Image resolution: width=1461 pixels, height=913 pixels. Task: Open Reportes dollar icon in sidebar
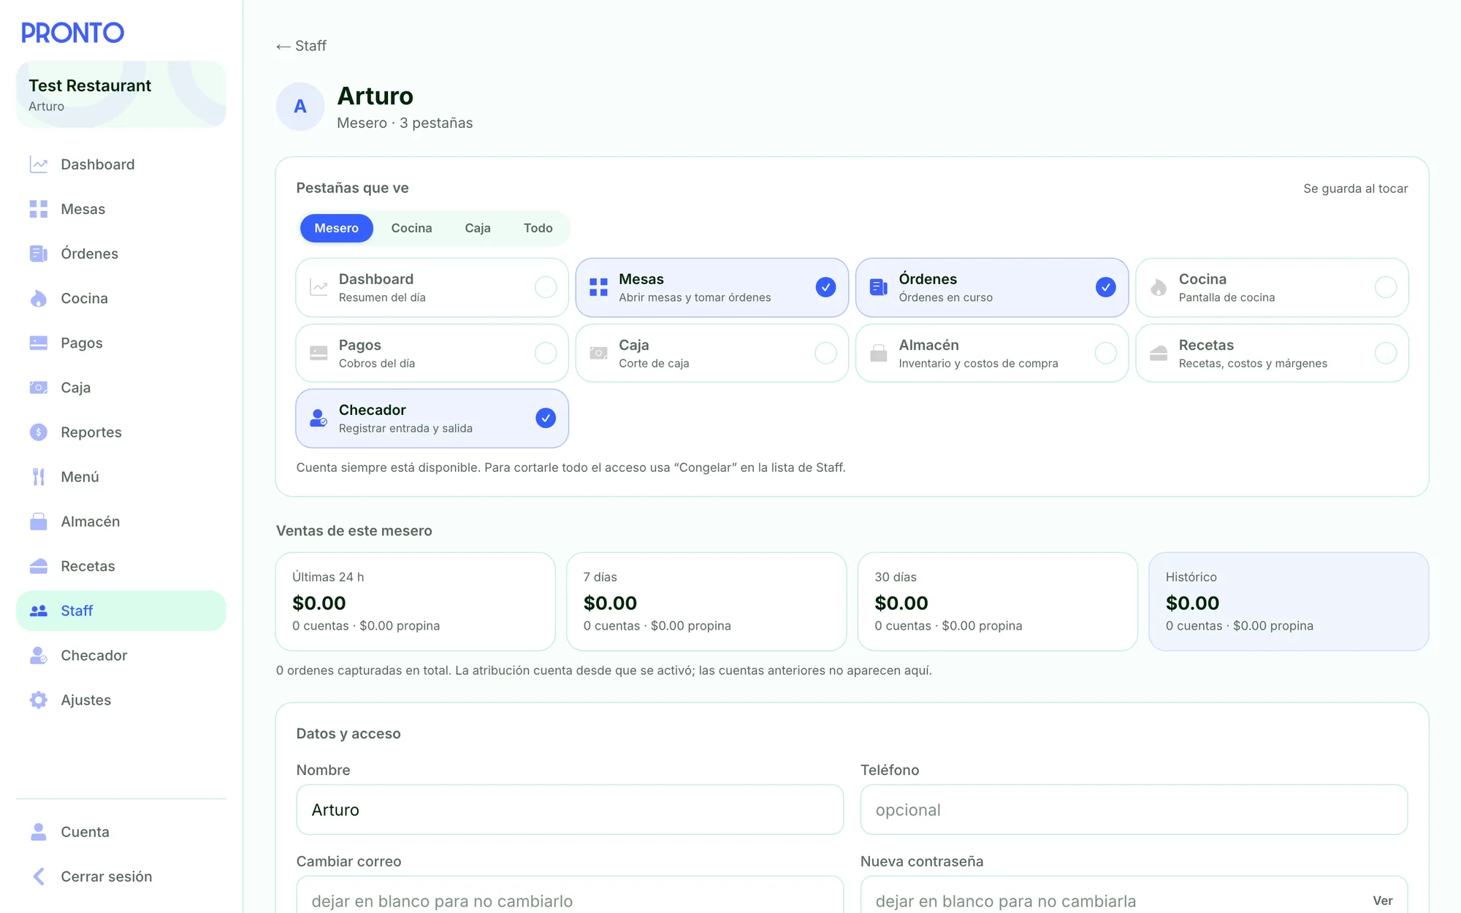(x=39, y=432)
